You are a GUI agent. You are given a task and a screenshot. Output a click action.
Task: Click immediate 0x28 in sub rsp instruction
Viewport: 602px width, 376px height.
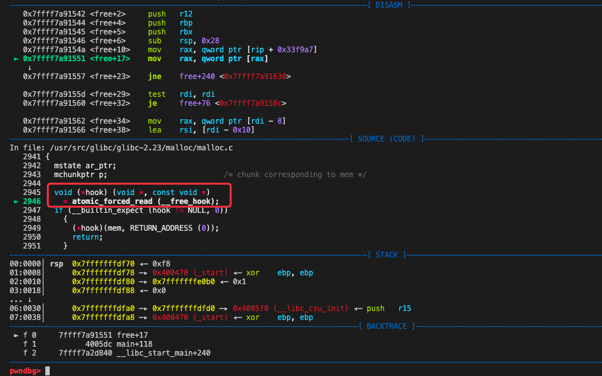pos(210,41)
